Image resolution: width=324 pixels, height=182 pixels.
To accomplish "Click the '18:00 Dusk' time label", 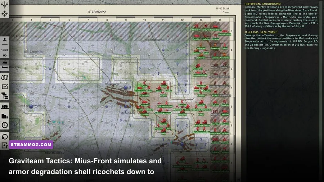I will pos(222,9).
